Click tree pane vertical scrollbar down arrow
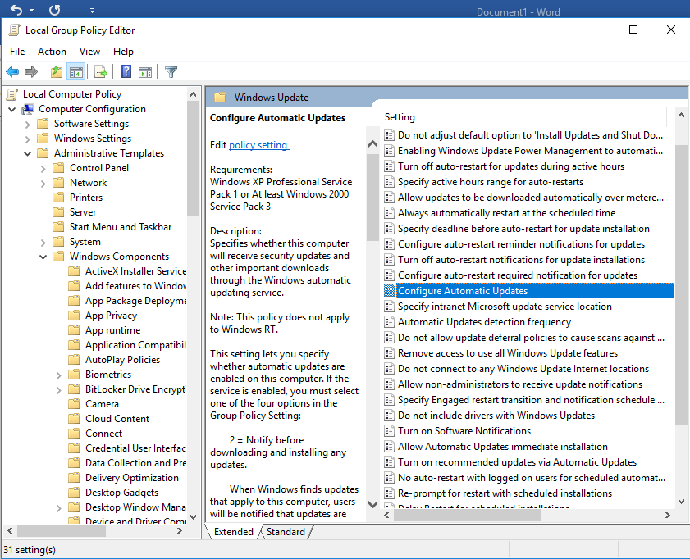Viewport: 690px width, 559px height. [193, 517]
